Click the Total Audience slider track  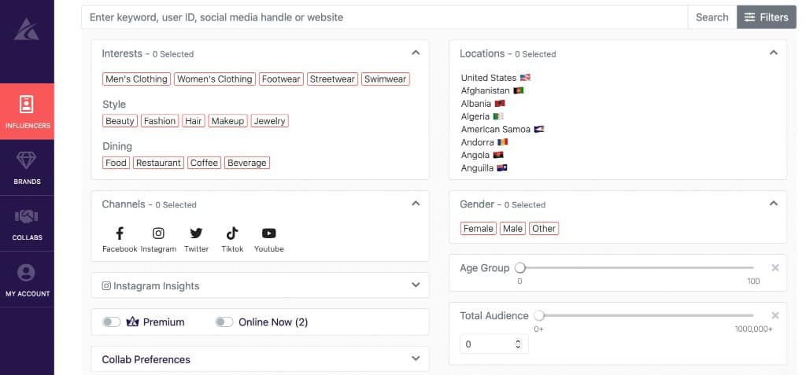click(645, 315)
